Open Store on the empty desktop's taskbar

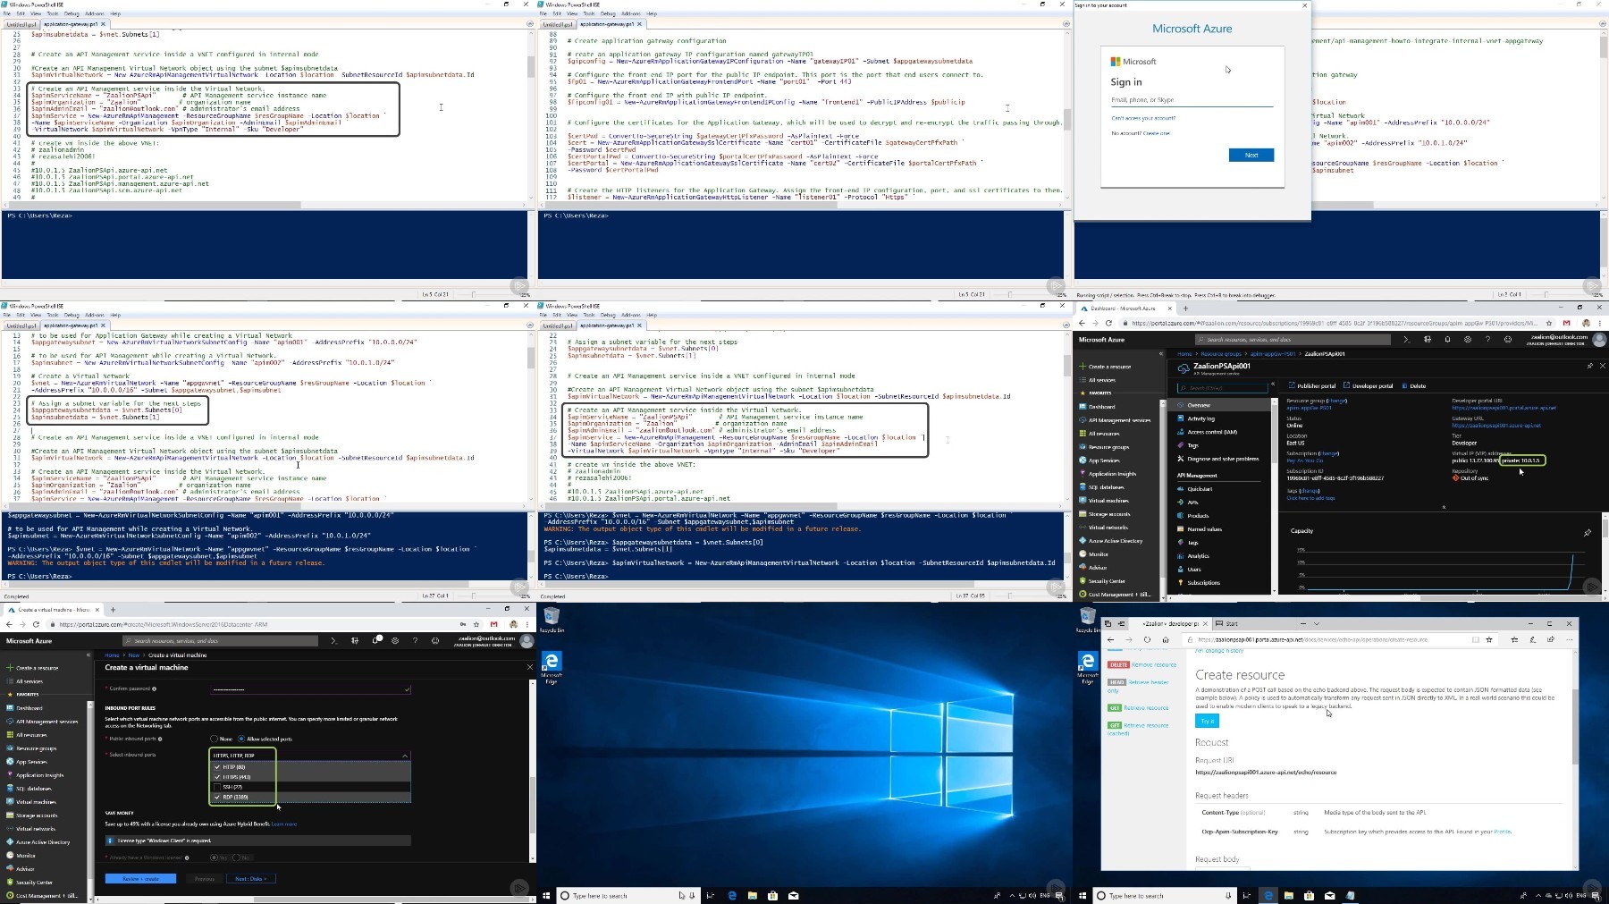click(x=772, y=895)
